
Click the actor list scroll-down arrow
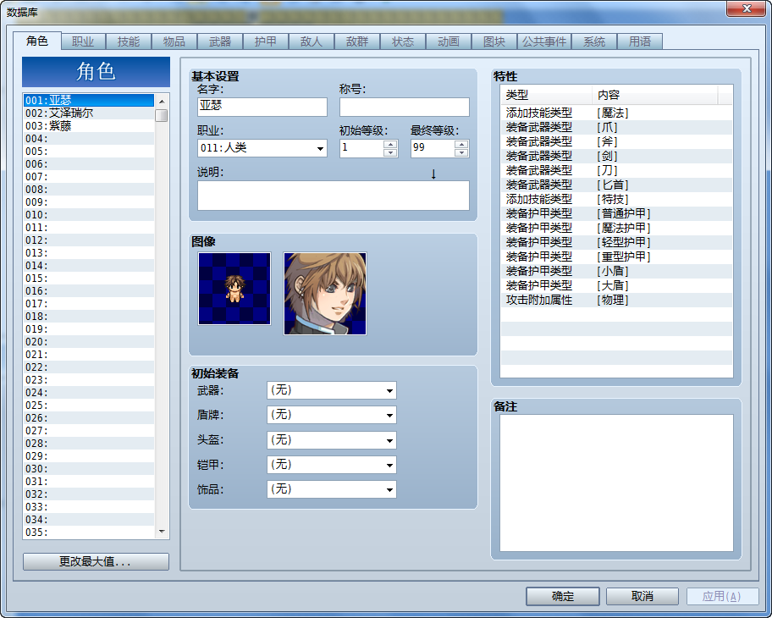pos(162,532)
